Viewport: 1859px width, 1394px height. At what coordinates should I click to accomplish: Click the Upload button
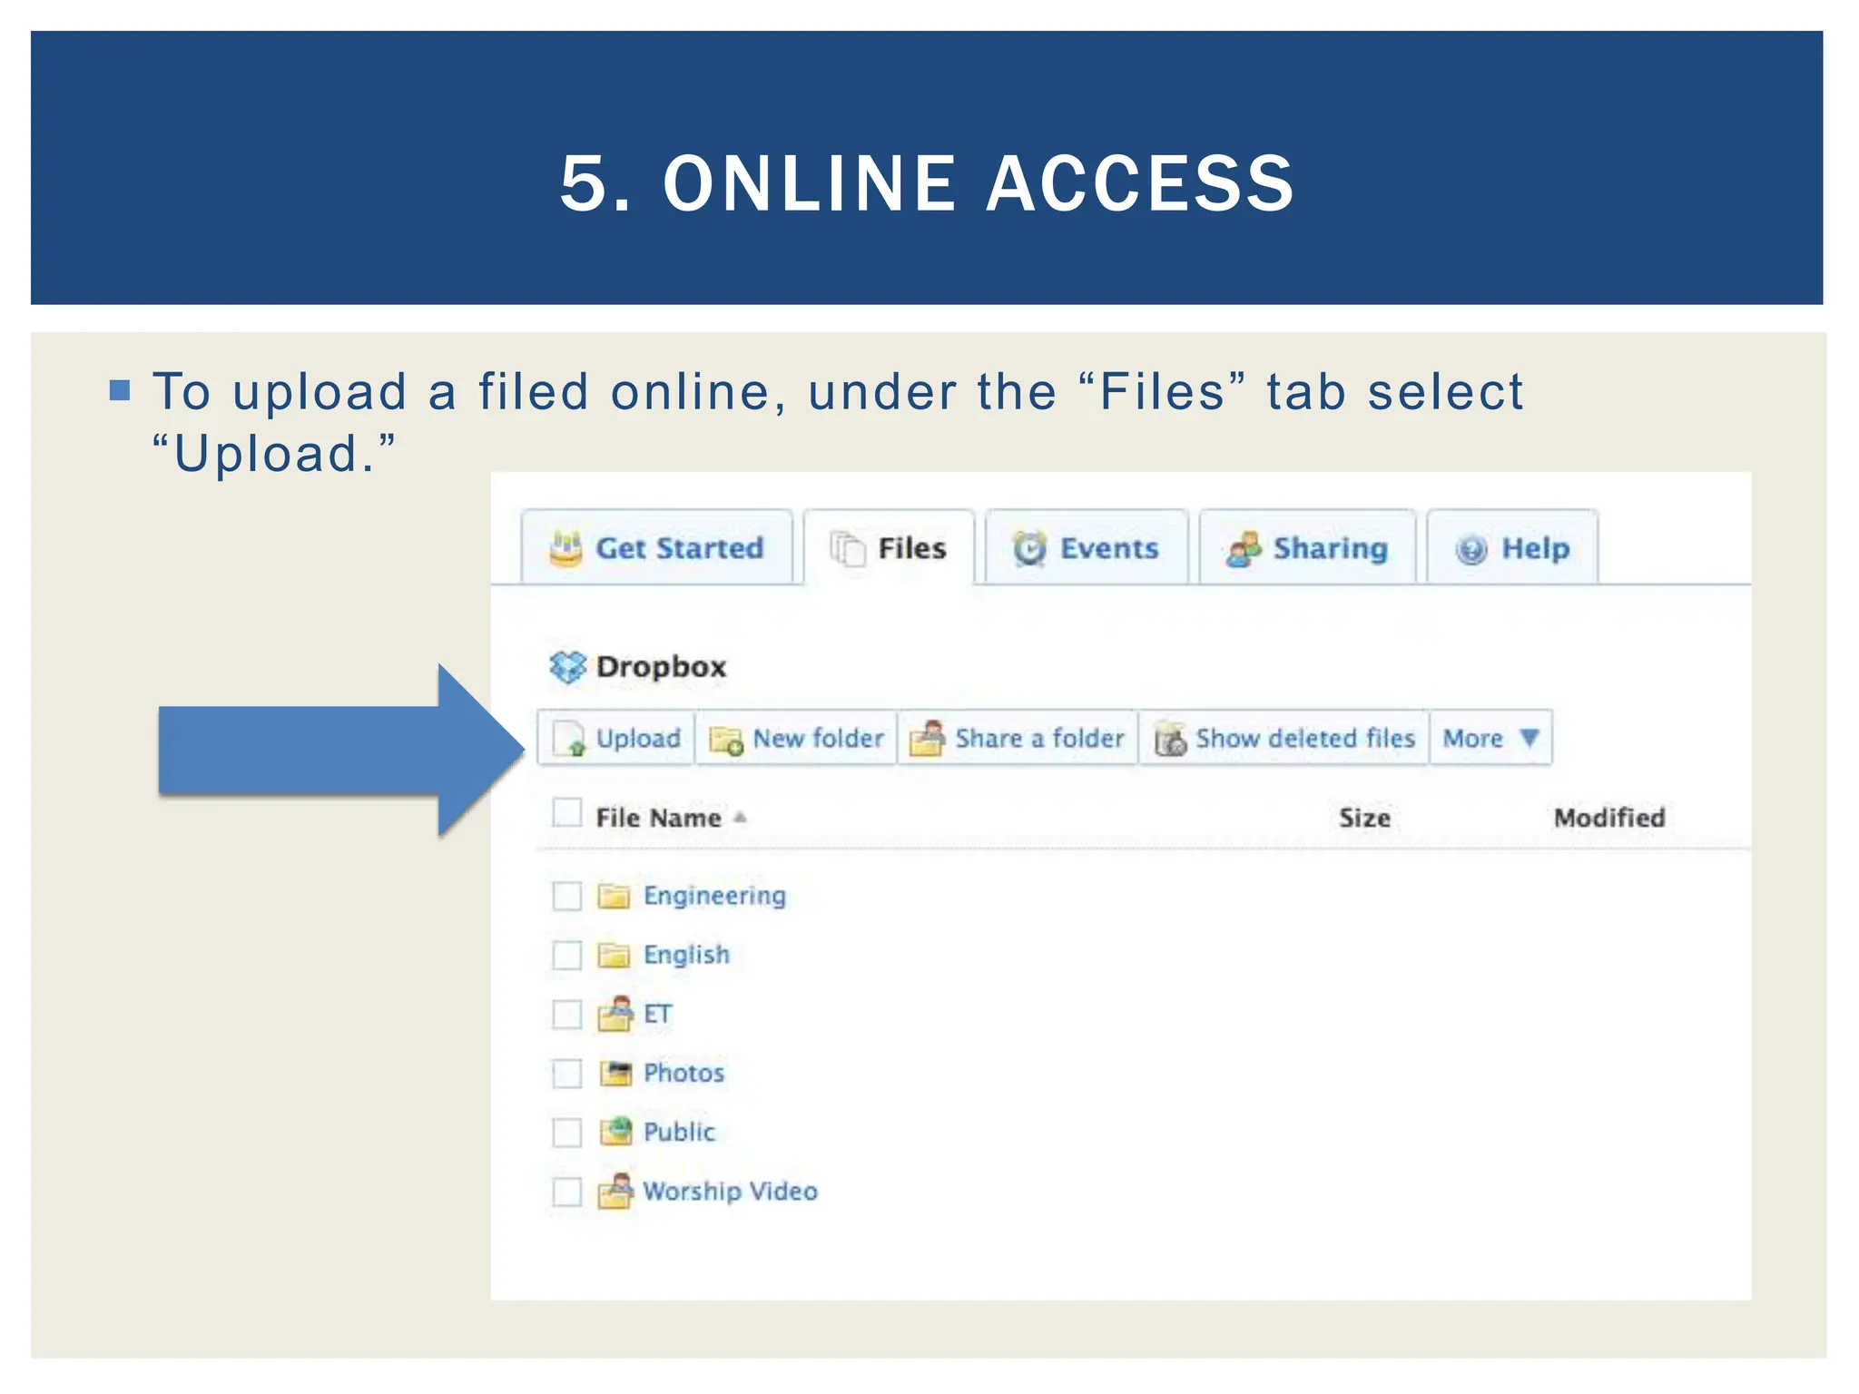[616, 738]
